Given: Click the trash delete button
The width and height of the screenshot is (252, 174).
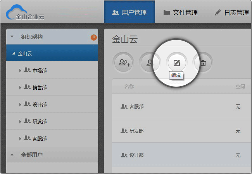Looking at the screenshot, I should pos(203,63).
